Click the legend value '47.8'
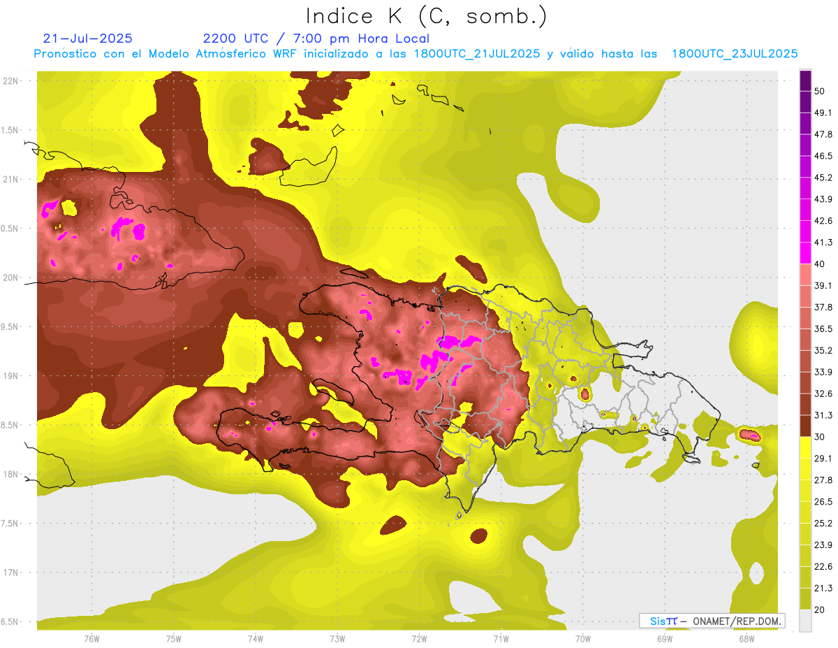This screenshot has width=838, height=648. [x=823, y=134]
